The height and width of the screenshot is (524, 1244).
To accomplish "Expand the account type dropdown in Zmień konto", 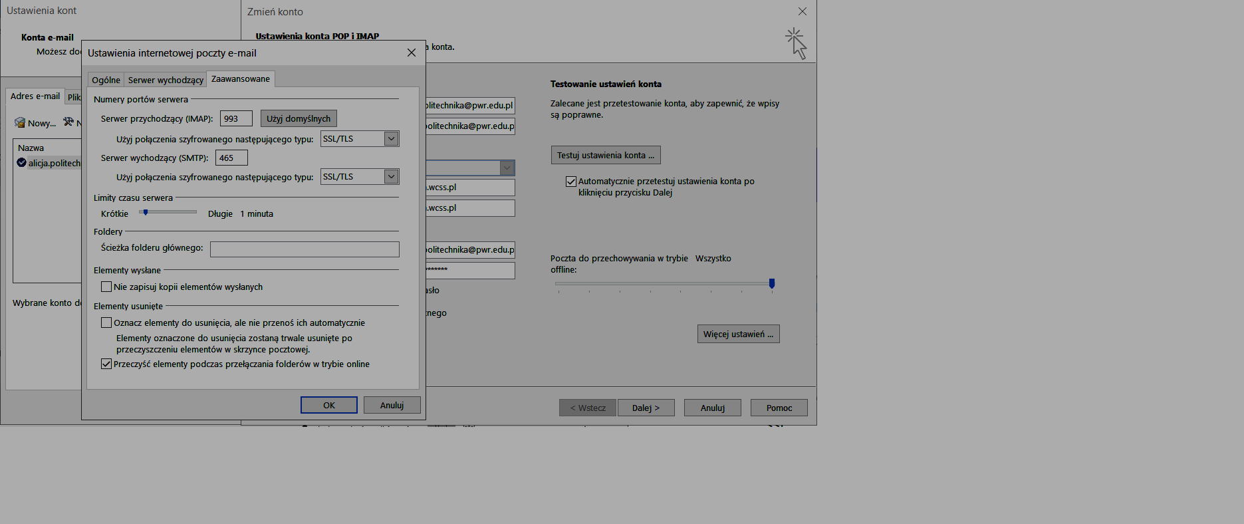I will (507, 168).
